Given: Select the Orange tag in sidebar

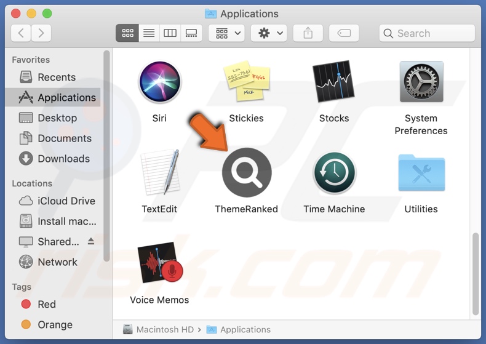Looking at the screenshot, I should [53, 324].
